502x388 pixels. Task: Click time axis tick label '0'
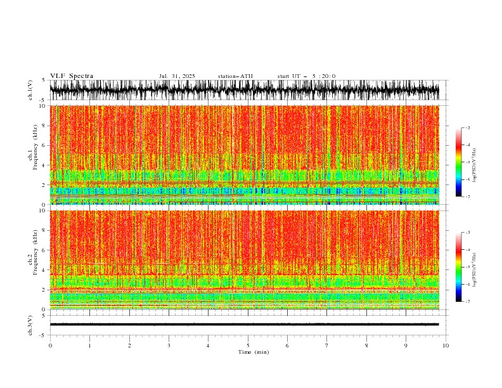[50, 346]
